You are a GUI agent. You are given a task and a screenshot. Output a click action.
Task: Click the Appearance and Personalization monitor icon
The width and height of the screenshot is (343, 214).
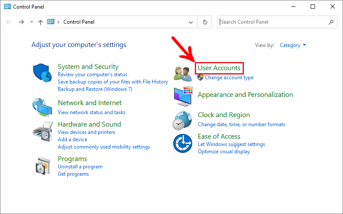tap(183, 96)
